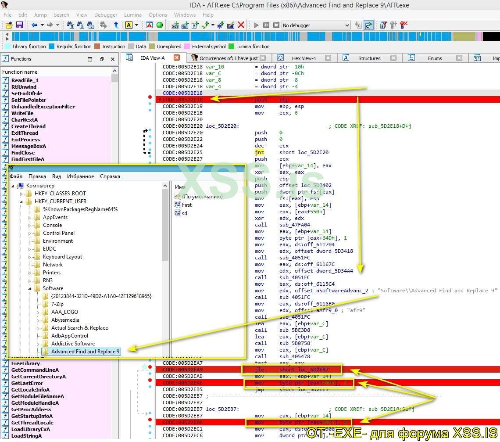Screen dimensions: 500x442
Task: Click the blue up arrow icon
Action: tap(116, 25)
